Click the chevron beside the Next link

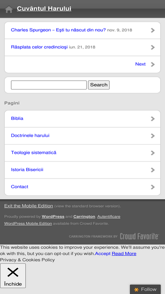[153, 64]
